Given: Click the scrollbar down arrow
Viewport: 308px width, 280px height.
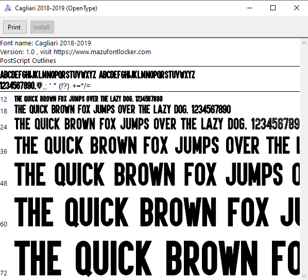Looking at the screenshot, I should (x=304, y=276).
